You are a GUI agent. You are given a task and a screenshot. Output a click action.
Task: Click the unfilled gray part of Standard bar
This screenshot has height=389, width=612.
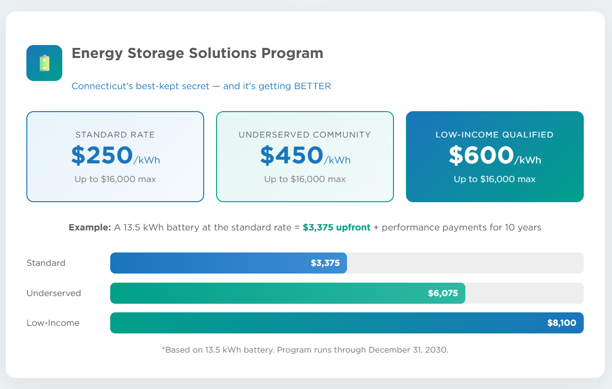465,263
